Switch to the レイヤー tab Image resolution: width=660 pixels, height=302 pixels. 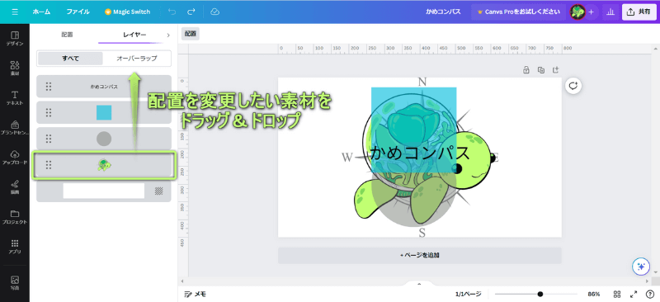(134, 35)
